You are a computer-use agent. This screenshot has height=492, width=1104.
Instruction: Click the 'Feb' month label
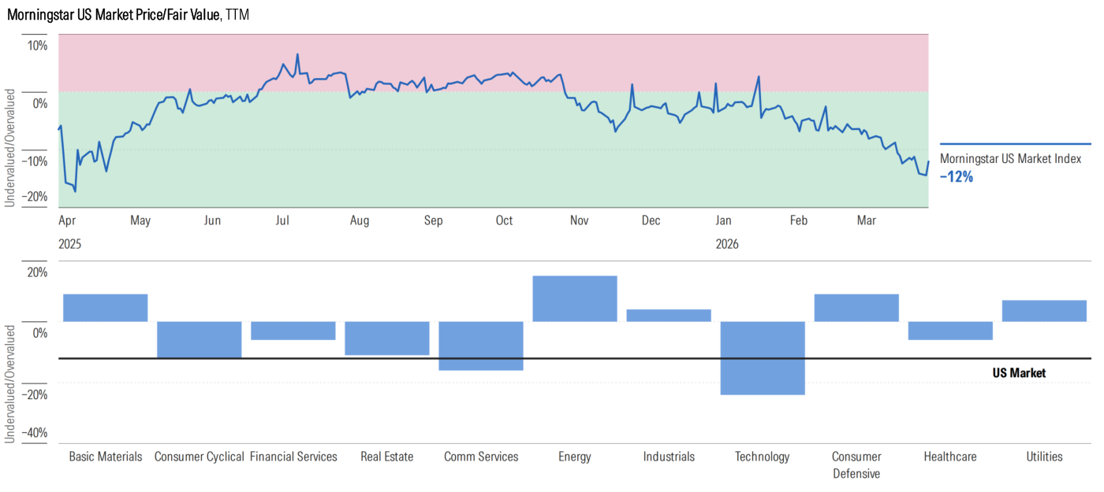(x=799, y=220)
